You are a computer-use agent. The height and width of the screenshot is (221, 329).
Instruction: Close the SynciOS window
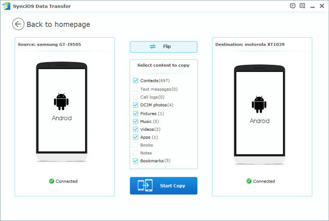pos(322,6)
